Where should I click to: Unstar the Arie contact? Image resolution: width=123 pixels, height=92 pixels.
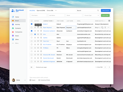pos(35,34)
